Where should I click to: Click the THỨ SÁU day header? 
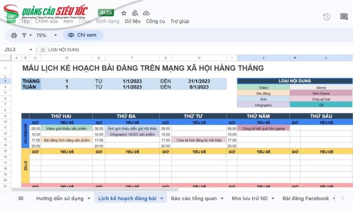tap(321, 116)
